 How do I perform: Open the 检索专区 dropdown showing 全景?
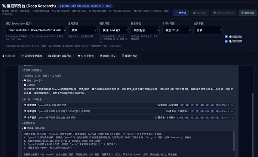208,30
